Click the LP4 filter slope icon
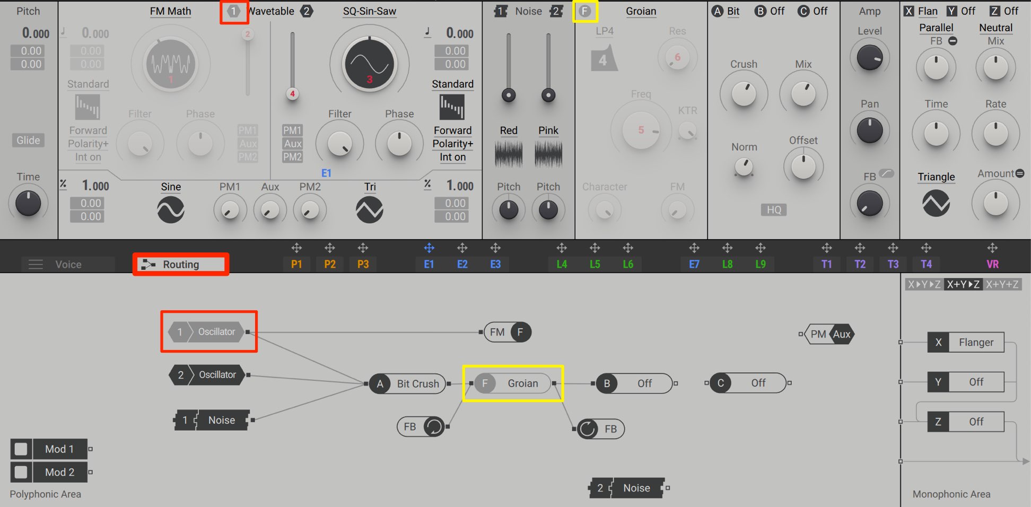 click(x=604, y=58)
